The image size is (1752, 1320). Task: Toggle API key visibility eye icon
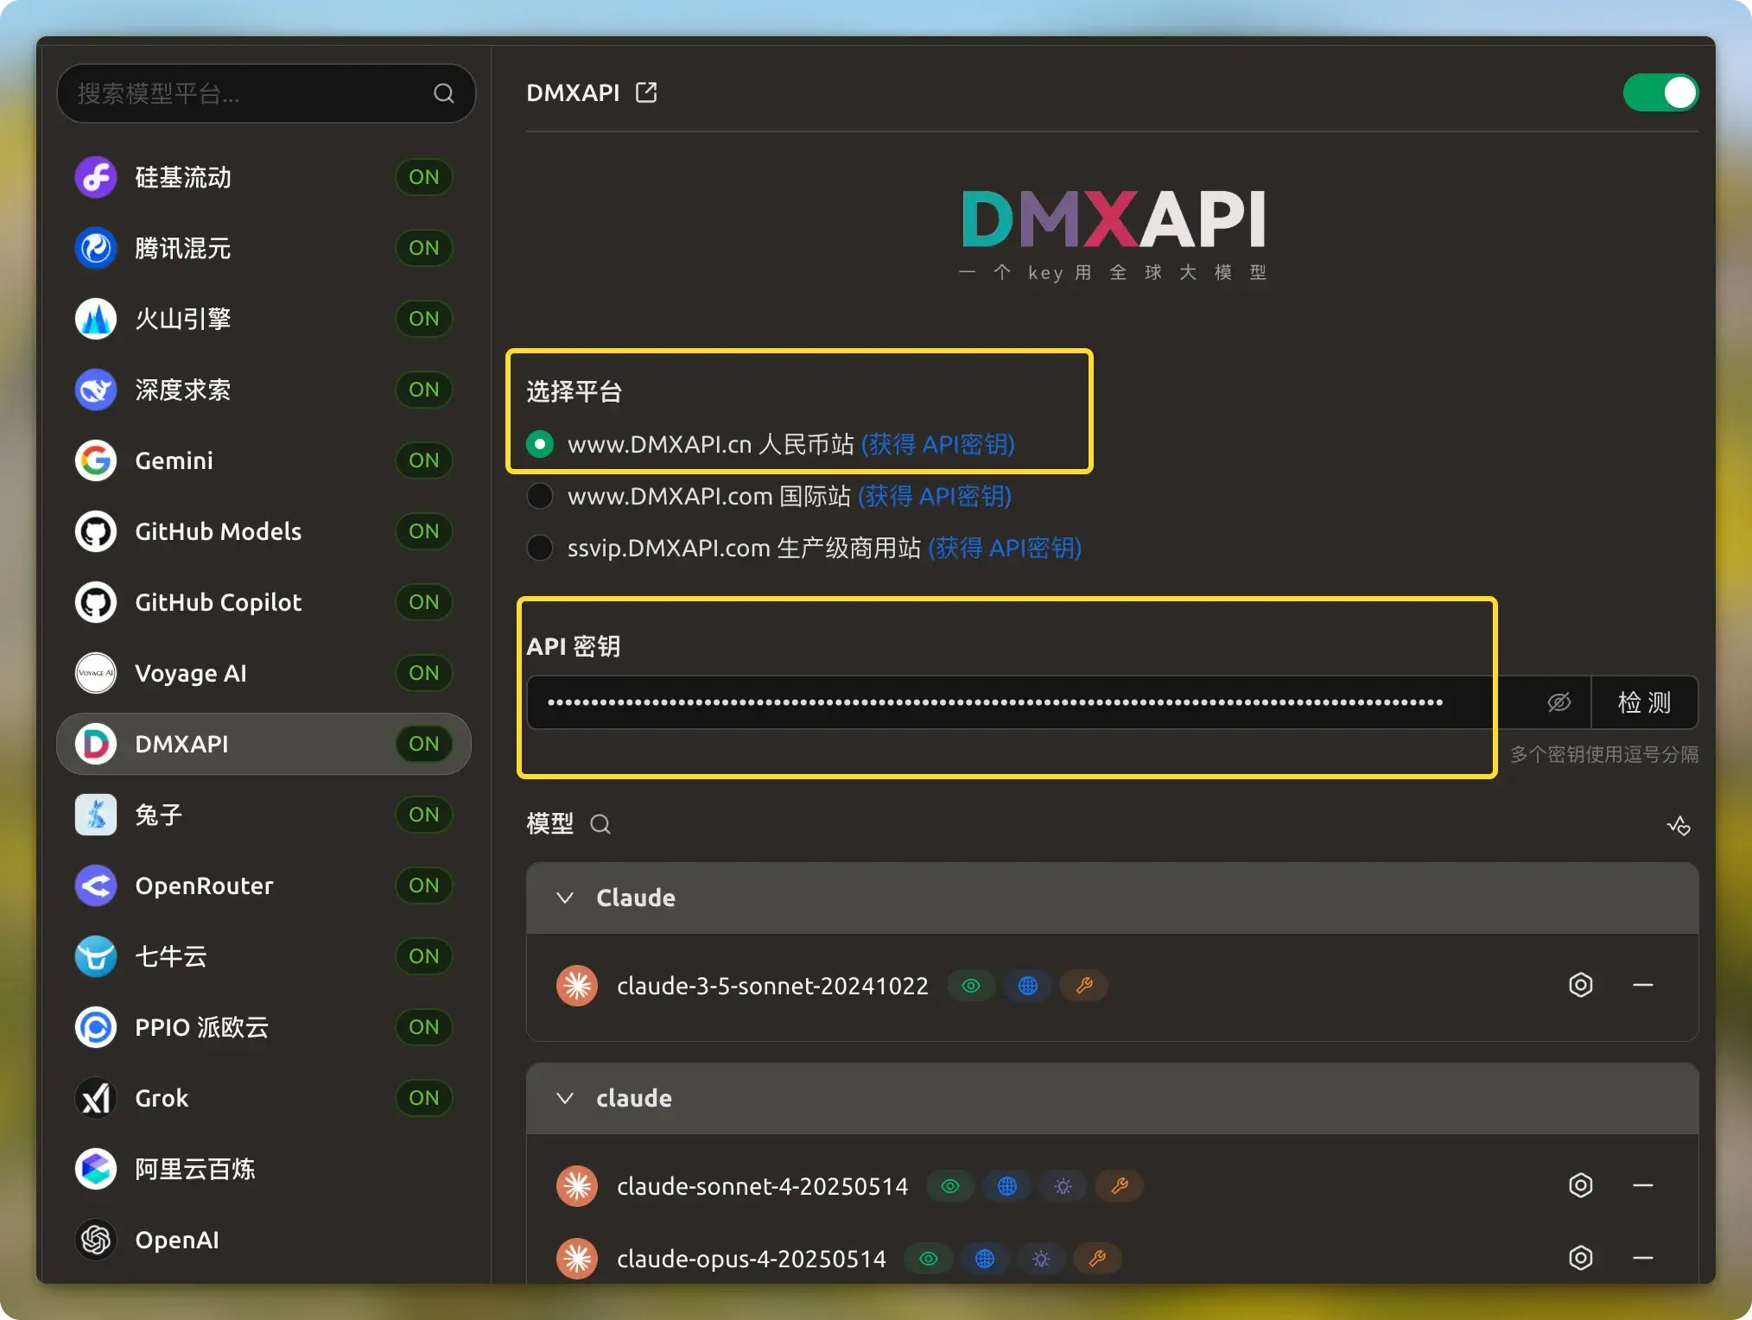click(1558, 702)
